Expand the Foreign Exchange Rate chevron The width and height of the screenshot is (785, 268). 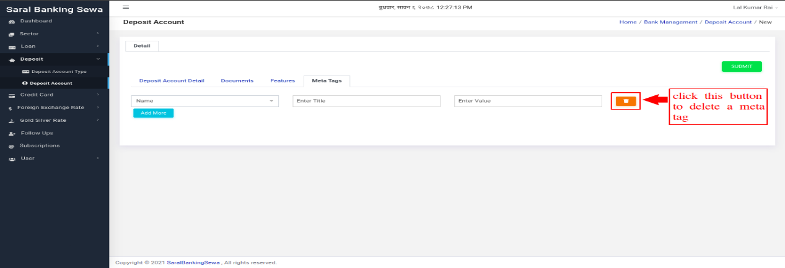pyautogui.click(x=98, y=107)
